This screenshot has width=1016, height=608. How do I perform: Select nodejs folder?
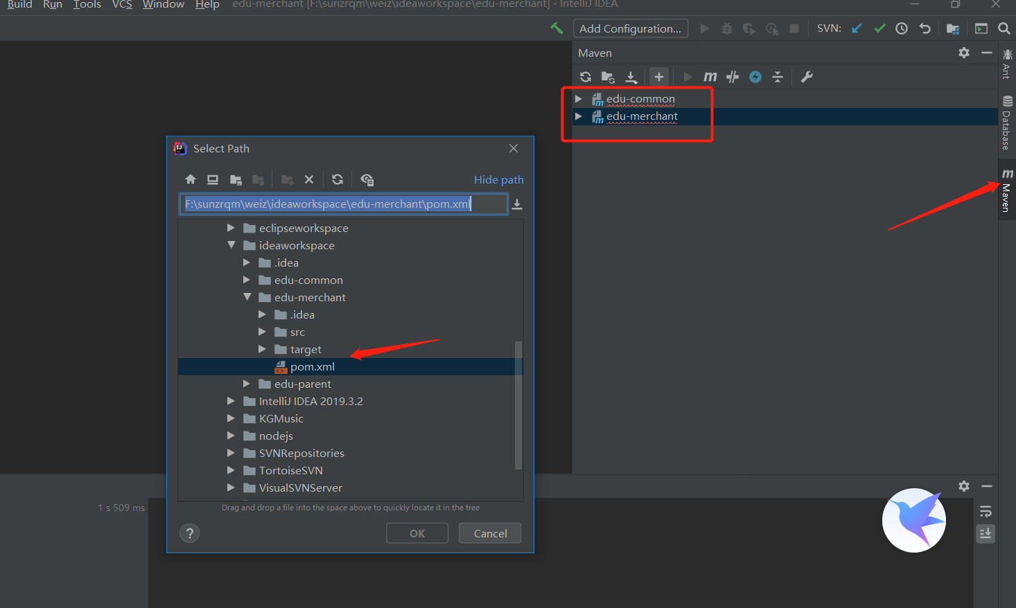[276, 436]
